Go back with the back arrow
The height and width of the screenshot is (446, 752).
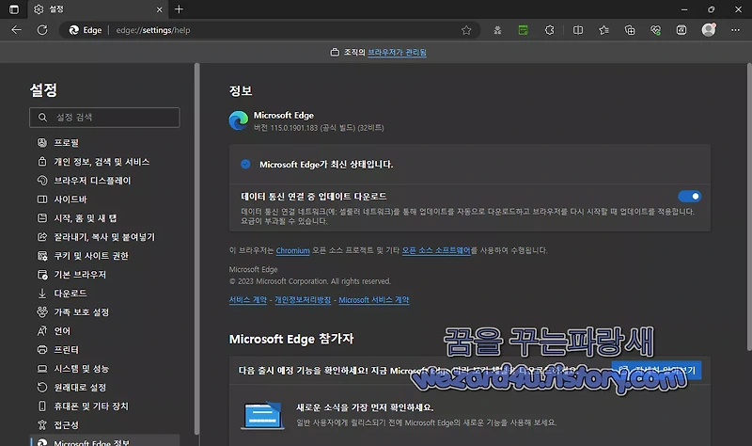click(x=16, y=30)
